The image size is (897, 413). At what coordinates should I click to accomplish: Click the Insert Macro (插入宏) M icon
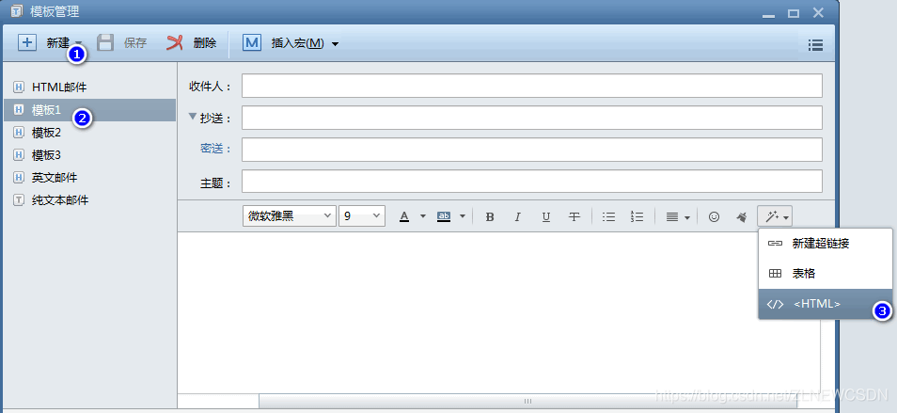coord(252,43)
